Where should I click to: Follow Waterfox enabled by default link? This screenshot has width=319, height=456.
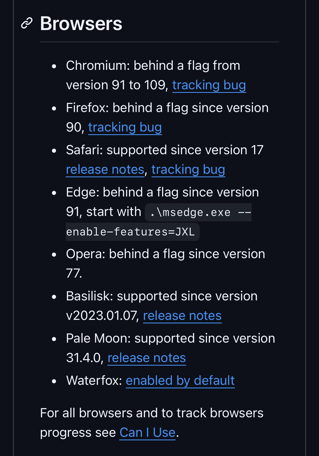coord(180,381)
